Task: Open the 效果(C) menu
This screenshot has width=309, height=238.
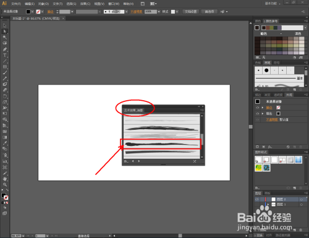Action: (x=85, y=4)
